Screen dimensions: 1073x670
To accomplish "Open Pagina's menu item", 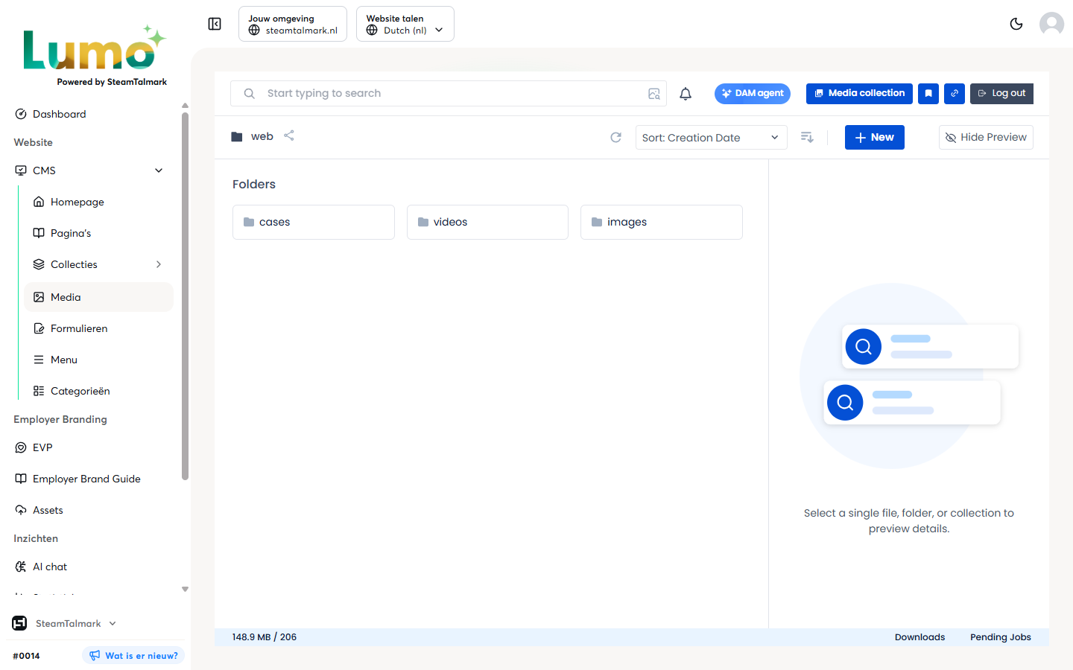I will [62, 233].
